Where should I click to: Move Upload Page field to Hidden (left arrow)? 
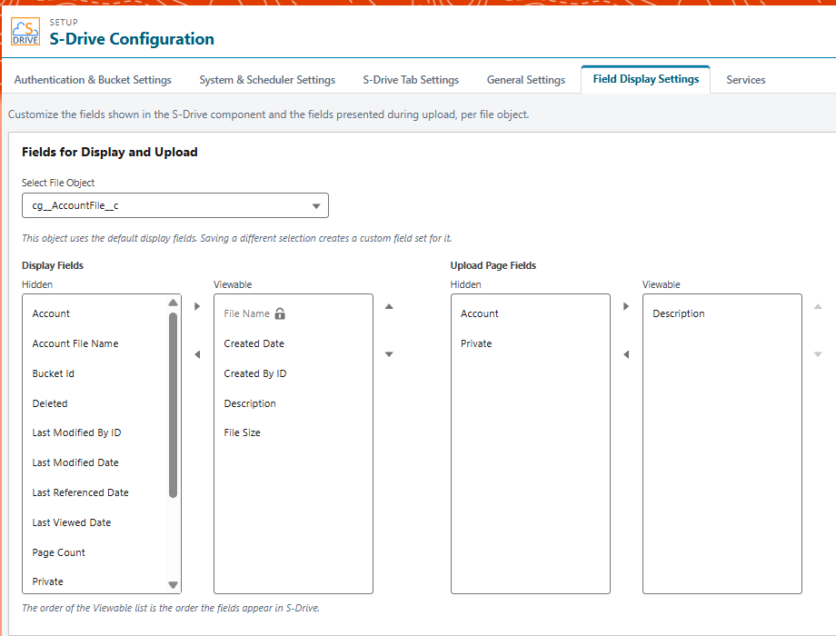[626, 354]
